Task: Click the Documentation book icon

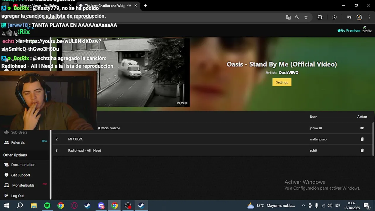Action: [6, 165]
